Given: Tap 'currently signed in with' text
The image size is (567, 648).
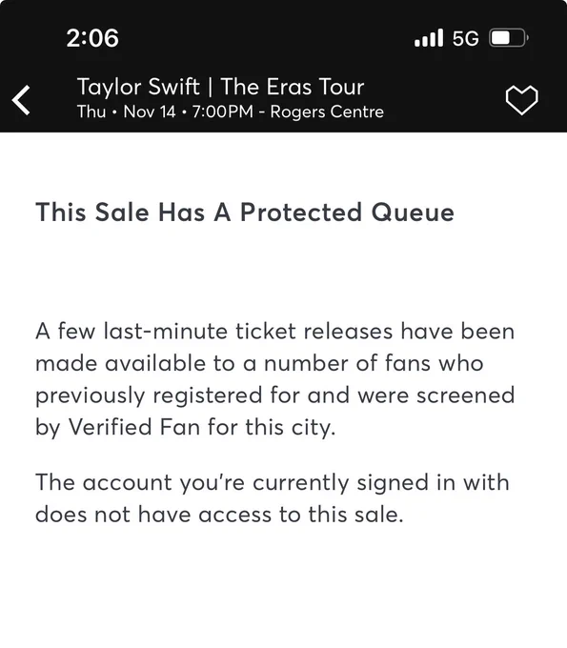Looking at the screenshot, I should [380, 483].
